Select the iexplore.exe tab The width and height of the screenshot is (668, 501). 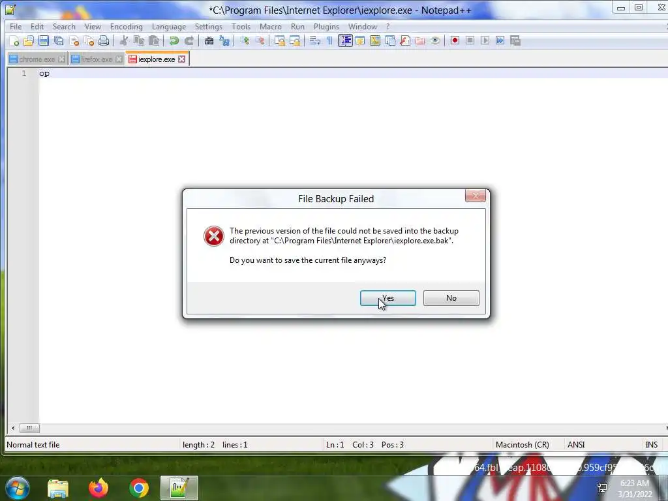click(x=157, y=59)
